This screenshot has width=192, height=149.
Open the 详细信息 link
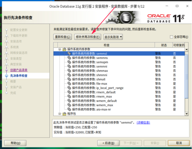(143, 123)
